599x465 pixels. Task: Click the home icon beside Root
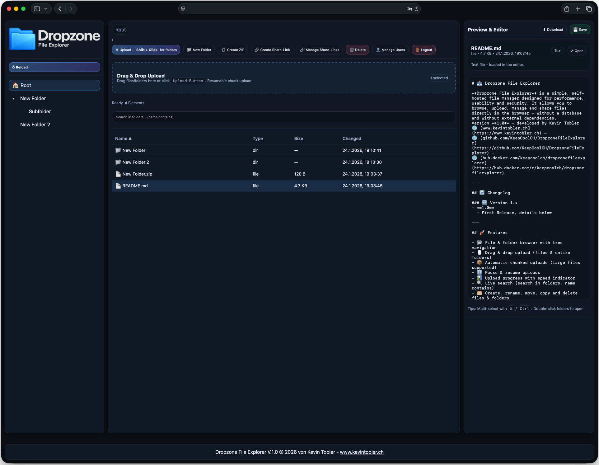[x=15, y=85]
